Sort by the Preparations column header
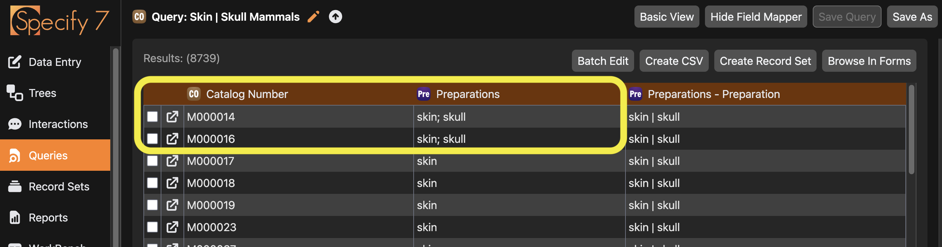This screenshot has width=942, height=247. (x=467, y=94)
